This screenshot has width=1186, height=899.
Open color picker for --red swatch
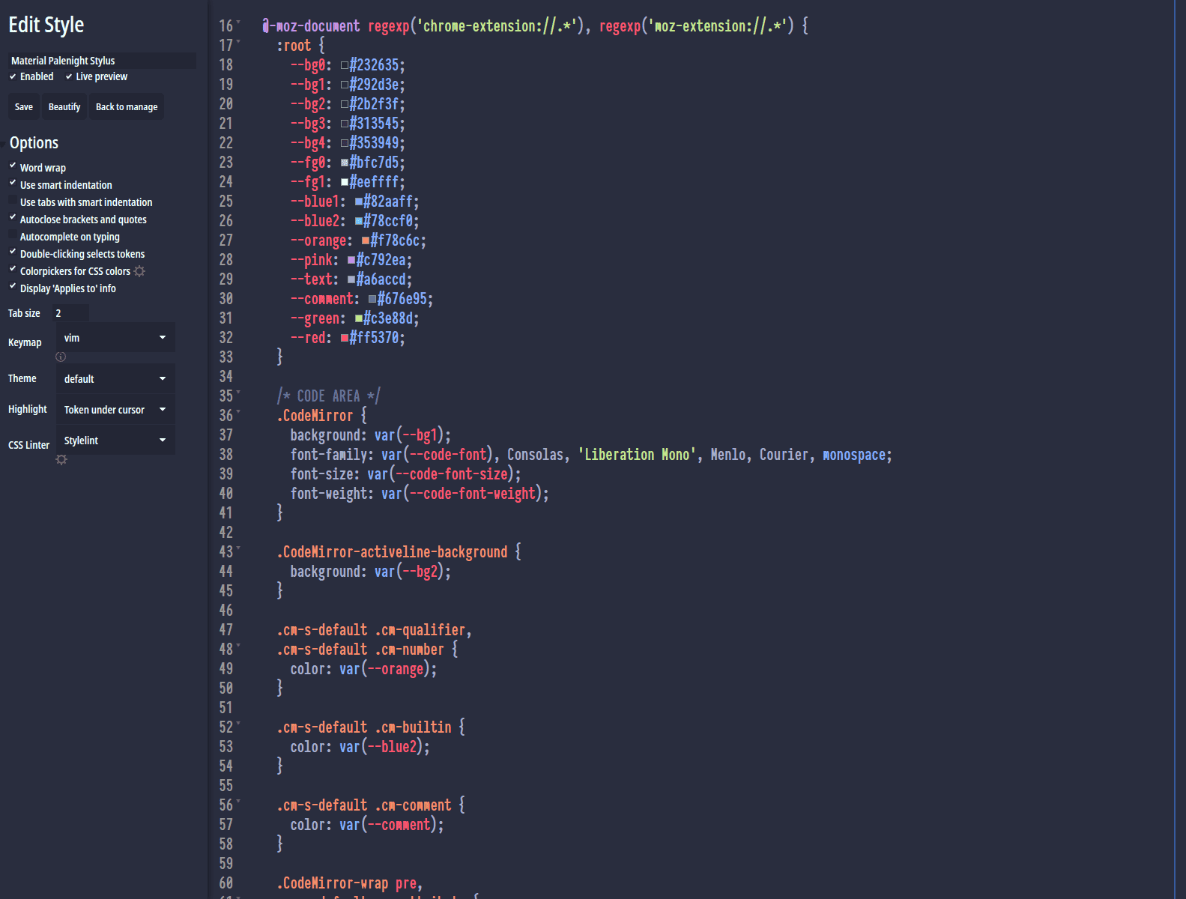point(345,338)
